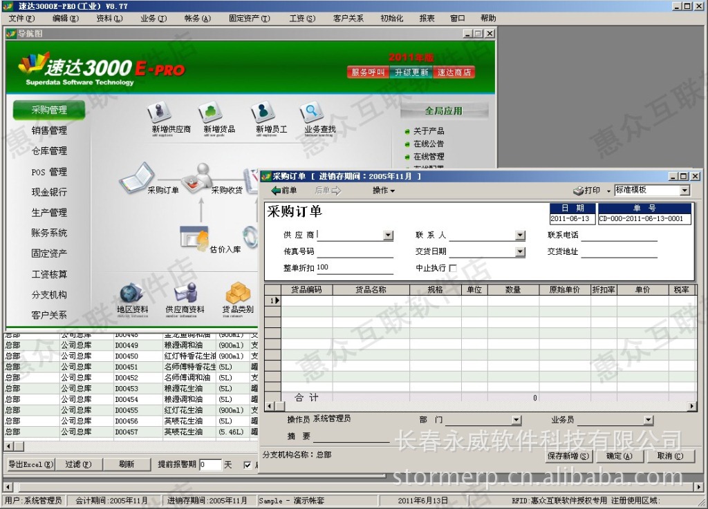The height and width of the screenshot is (509, 708).
Task: Open the 估价入库 icon
Action: (x=194, y=238)
